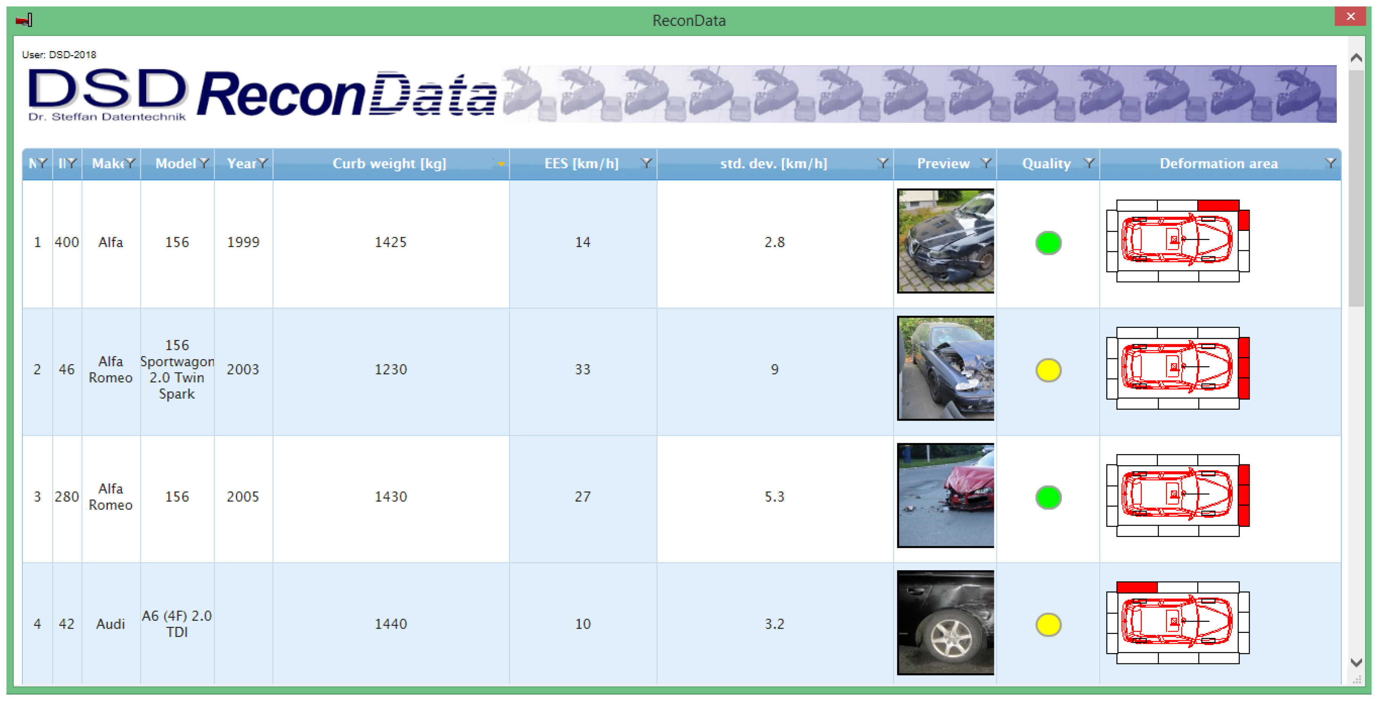This screenshot has width=1378, height=701.
Task: Open preview photo of red Alfa Romeo 156
Action: click(x=945, y=495)
